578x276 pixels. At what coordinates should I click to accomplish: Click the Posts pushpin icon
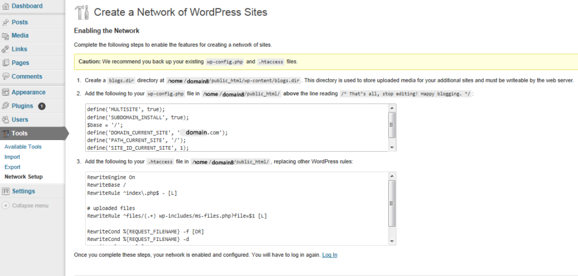[5, 23]
